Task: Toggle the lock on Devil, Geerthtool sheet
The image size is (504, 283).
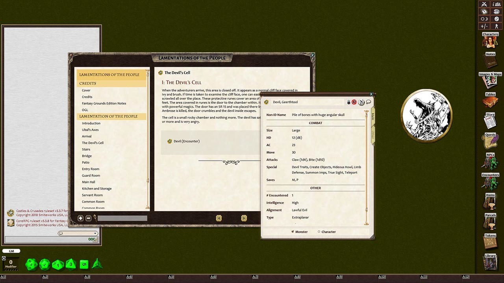Action: coord(348,102)
